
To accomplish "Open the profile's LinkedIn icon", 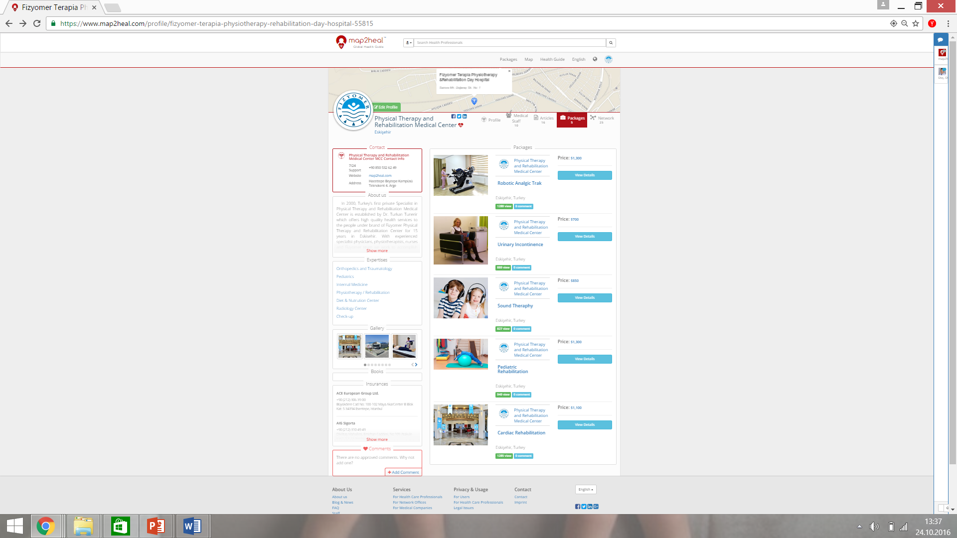I will point(465,117).
